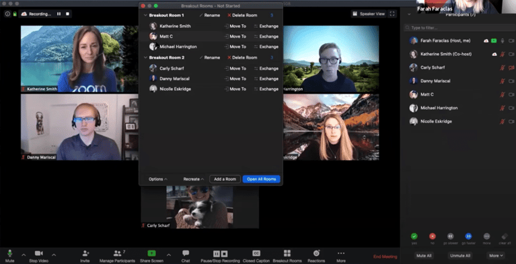Expand the arrow next to Stop Video
Image resolution: width=516 pixels, height=264 pixels.
pyautogui.click(x=54, y=255)
